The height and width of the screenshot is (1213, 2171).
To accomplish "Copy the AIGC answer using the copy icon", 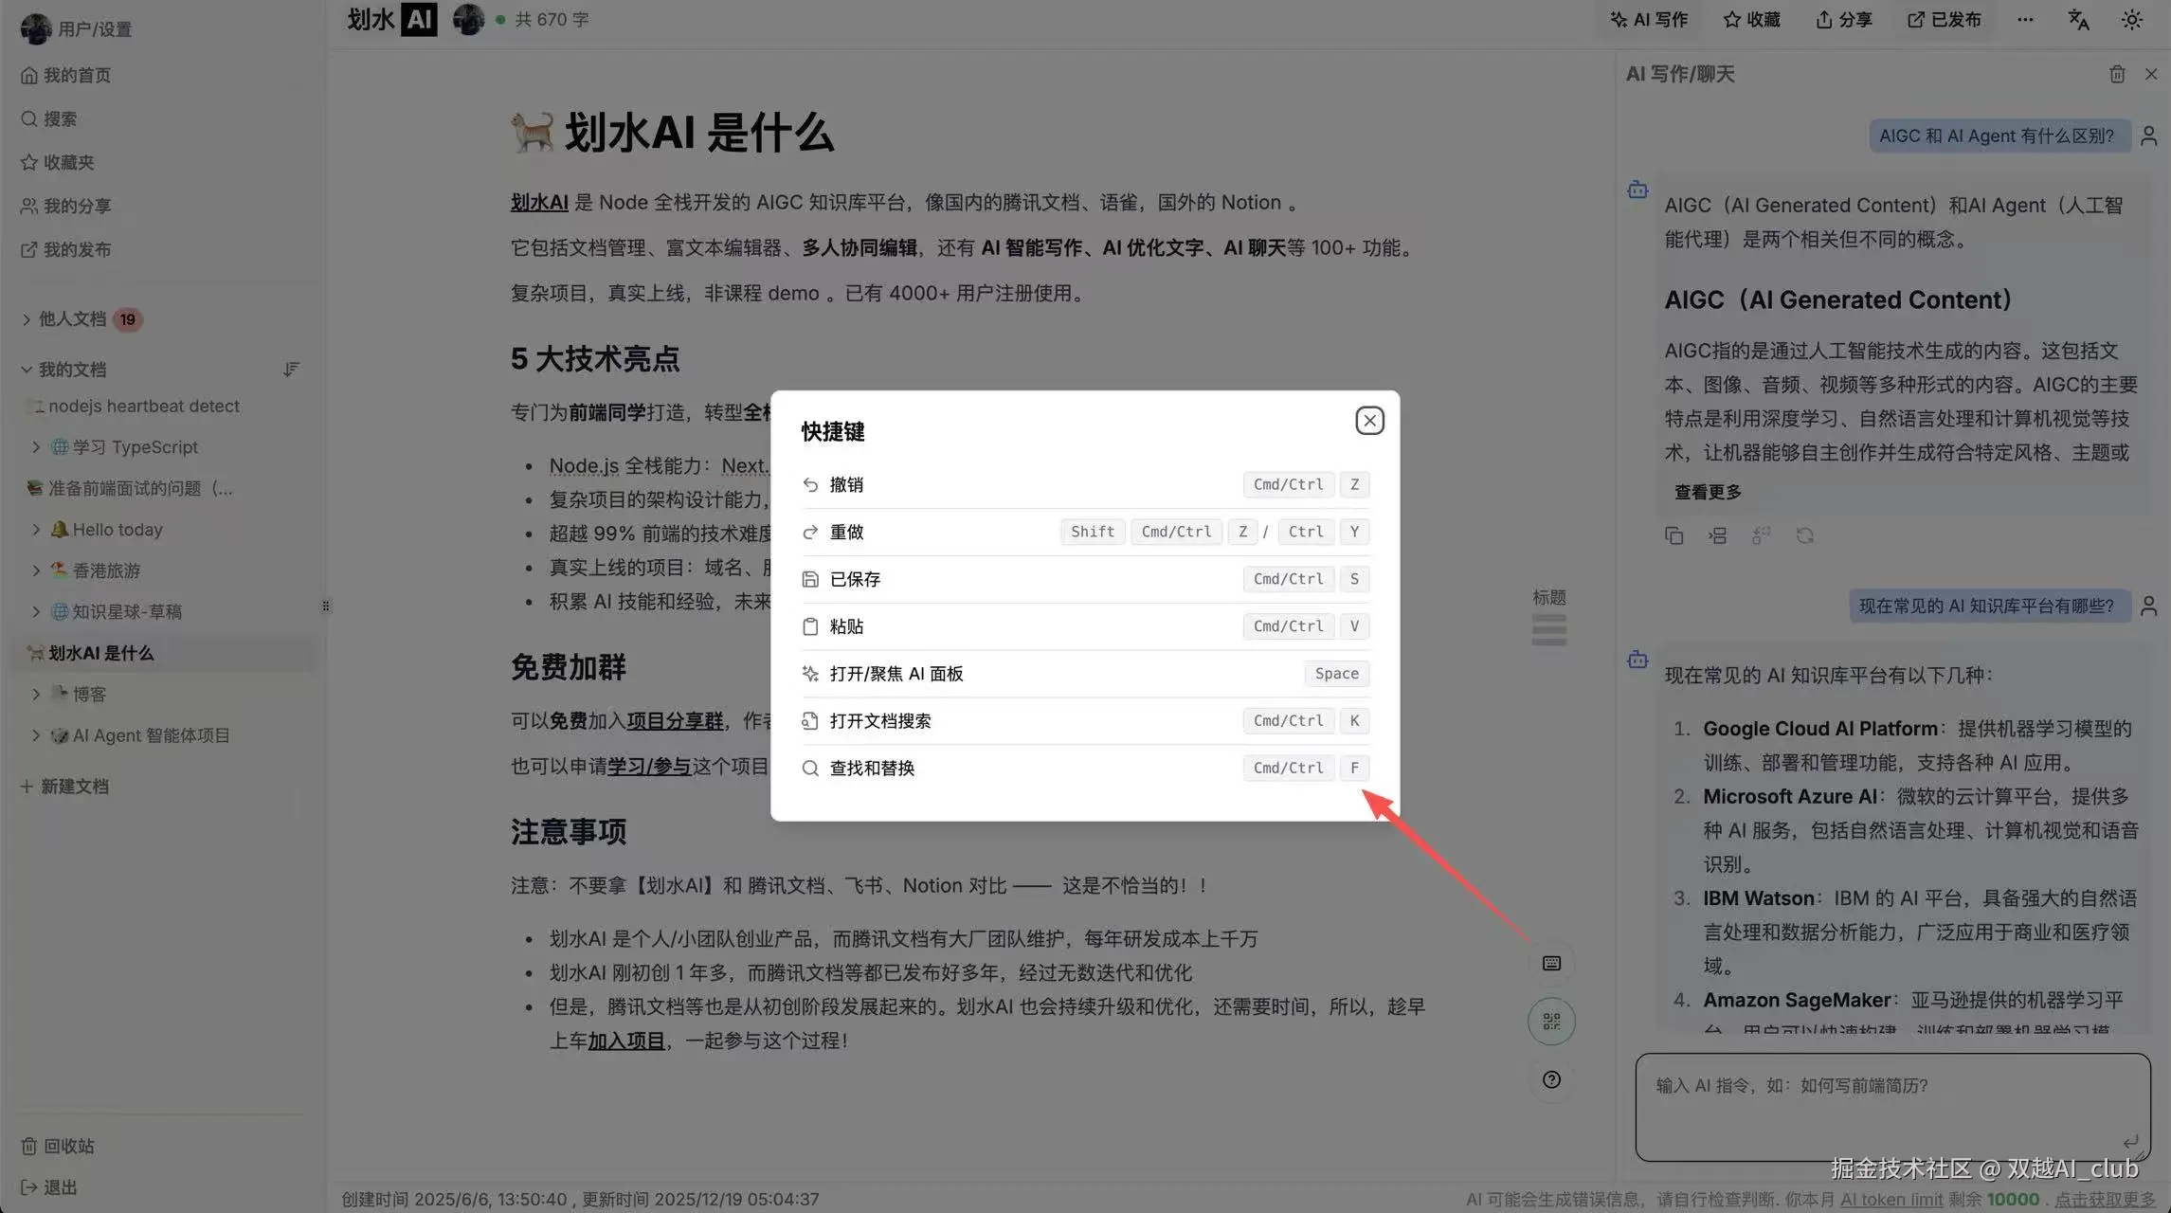I will (x=1673, y=535).
